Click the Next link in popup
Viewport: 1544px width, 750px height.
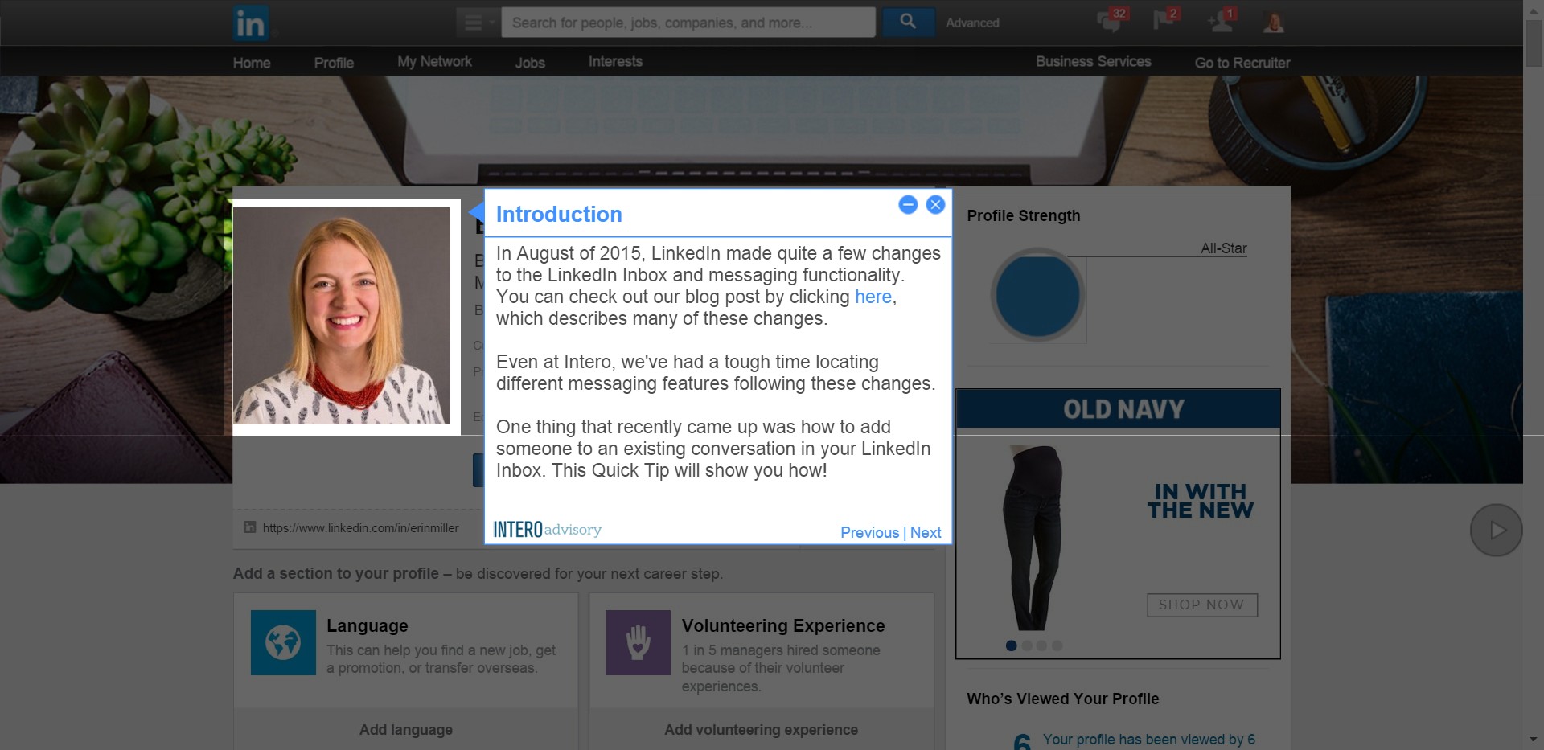point(926,532)
